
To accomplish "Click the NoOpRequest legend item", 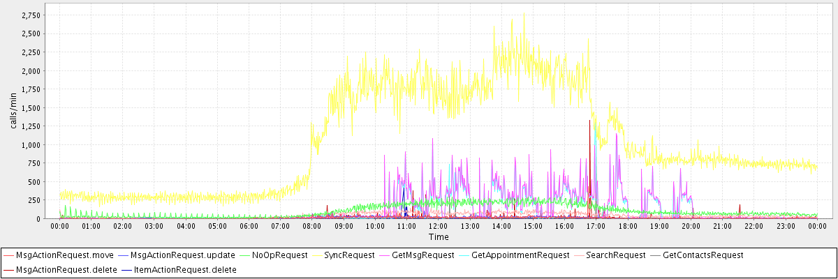I will [x=279, y=255].
